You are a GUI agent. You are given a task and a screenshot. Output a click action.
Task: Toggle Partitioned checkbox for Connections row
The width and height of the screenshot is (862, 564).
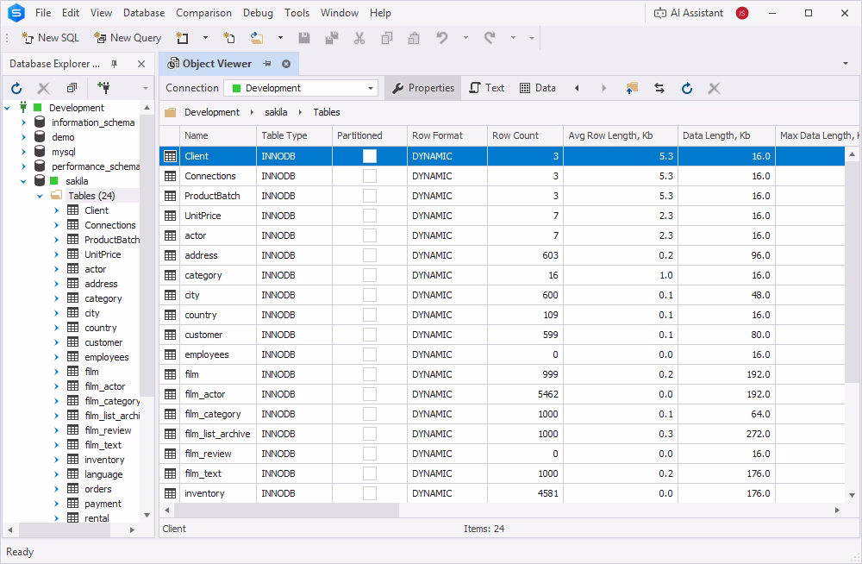pos(370,176)
